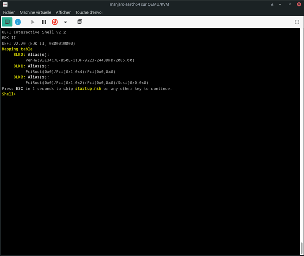Open the Fichier menu
Image resolution: width=304 pixels, height=256 pixels.
click(9, 12)
